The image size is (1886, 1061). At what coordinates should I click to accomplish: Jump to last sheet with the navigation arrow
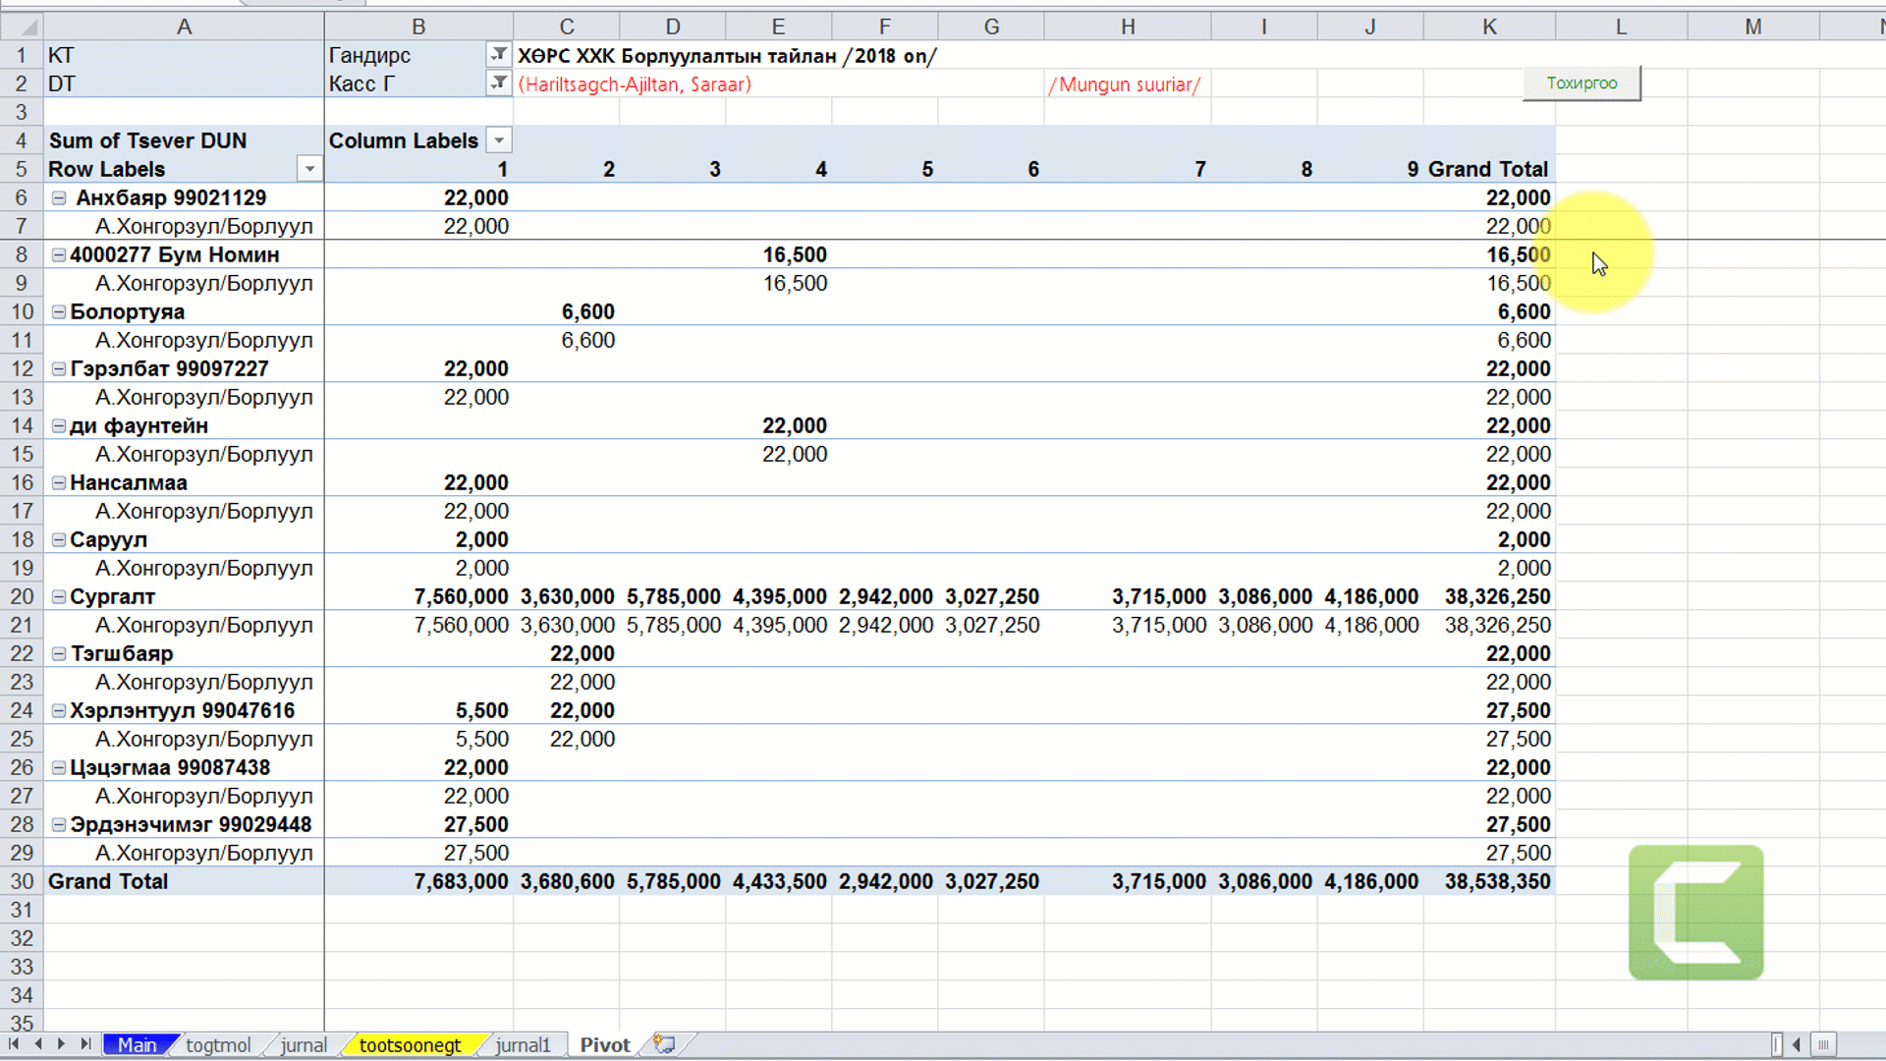85,1044
